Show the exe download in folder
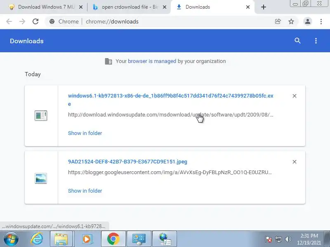This screenshot has height=247, width=330. [85, 133]
